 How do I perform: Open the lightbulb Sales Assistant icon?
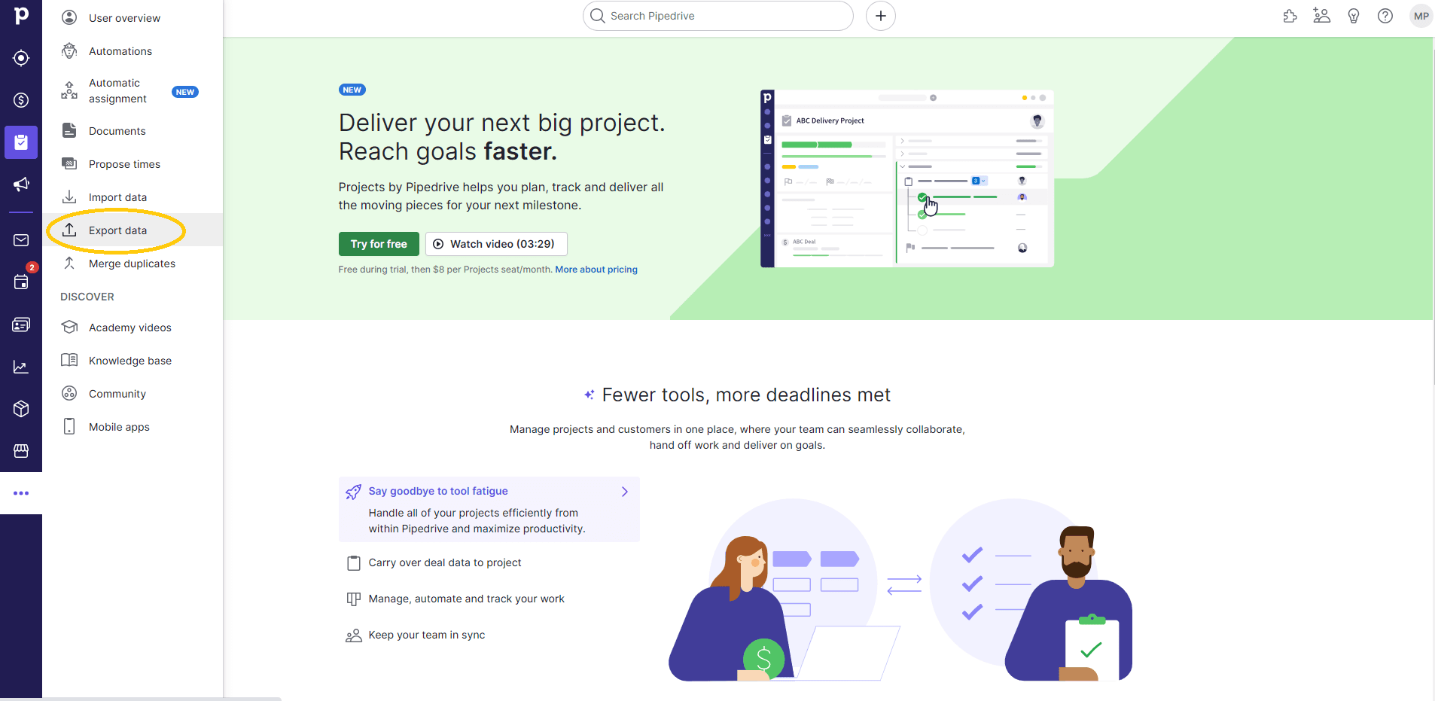1354,16
